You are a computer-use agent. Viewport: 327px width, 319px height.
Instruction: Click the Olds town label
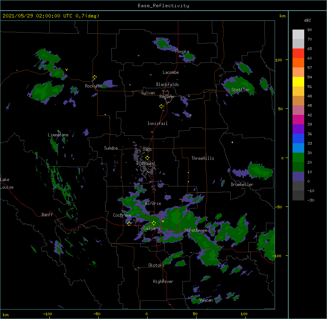147,149
